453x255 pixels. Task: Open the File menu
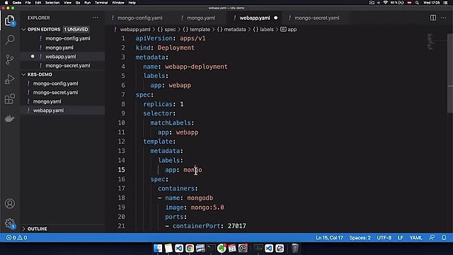pos(28,3)
